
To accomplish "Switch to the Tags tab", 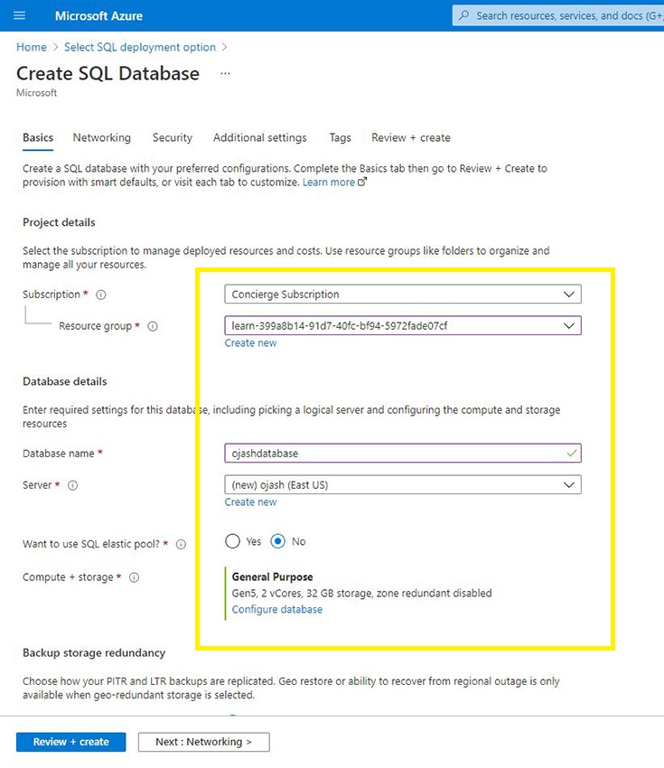I will click(x=340, y=137).
